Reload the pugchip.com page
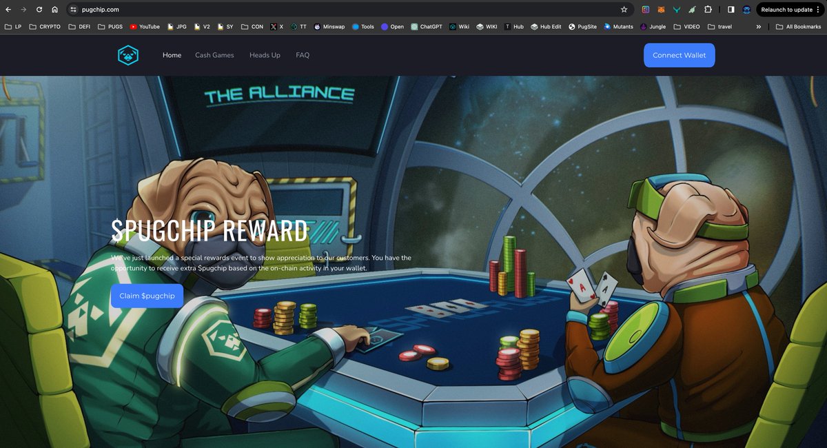This screenshot has height=448, width=827. pyautogui.click(x=39, y=10)
